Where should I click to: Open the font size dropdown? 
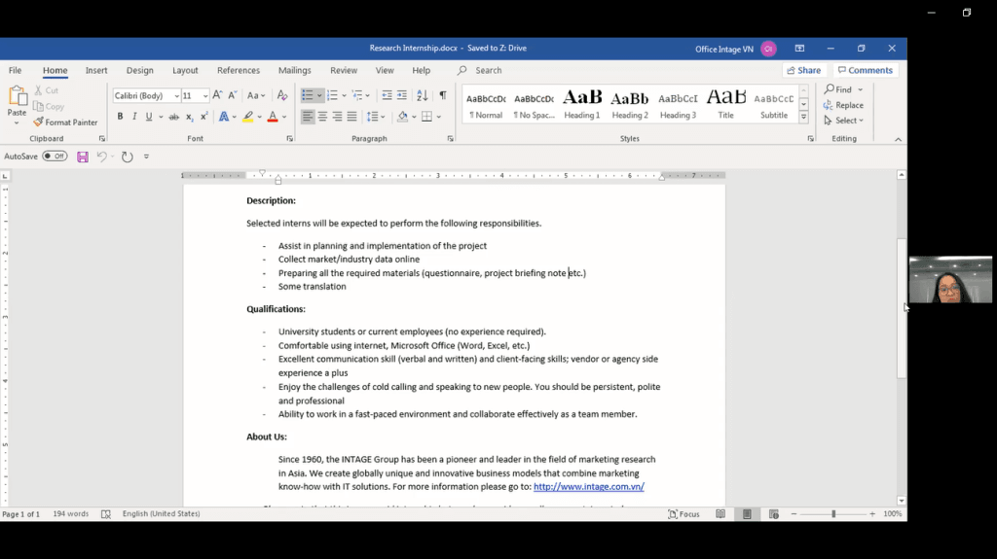tap(205, 96)
